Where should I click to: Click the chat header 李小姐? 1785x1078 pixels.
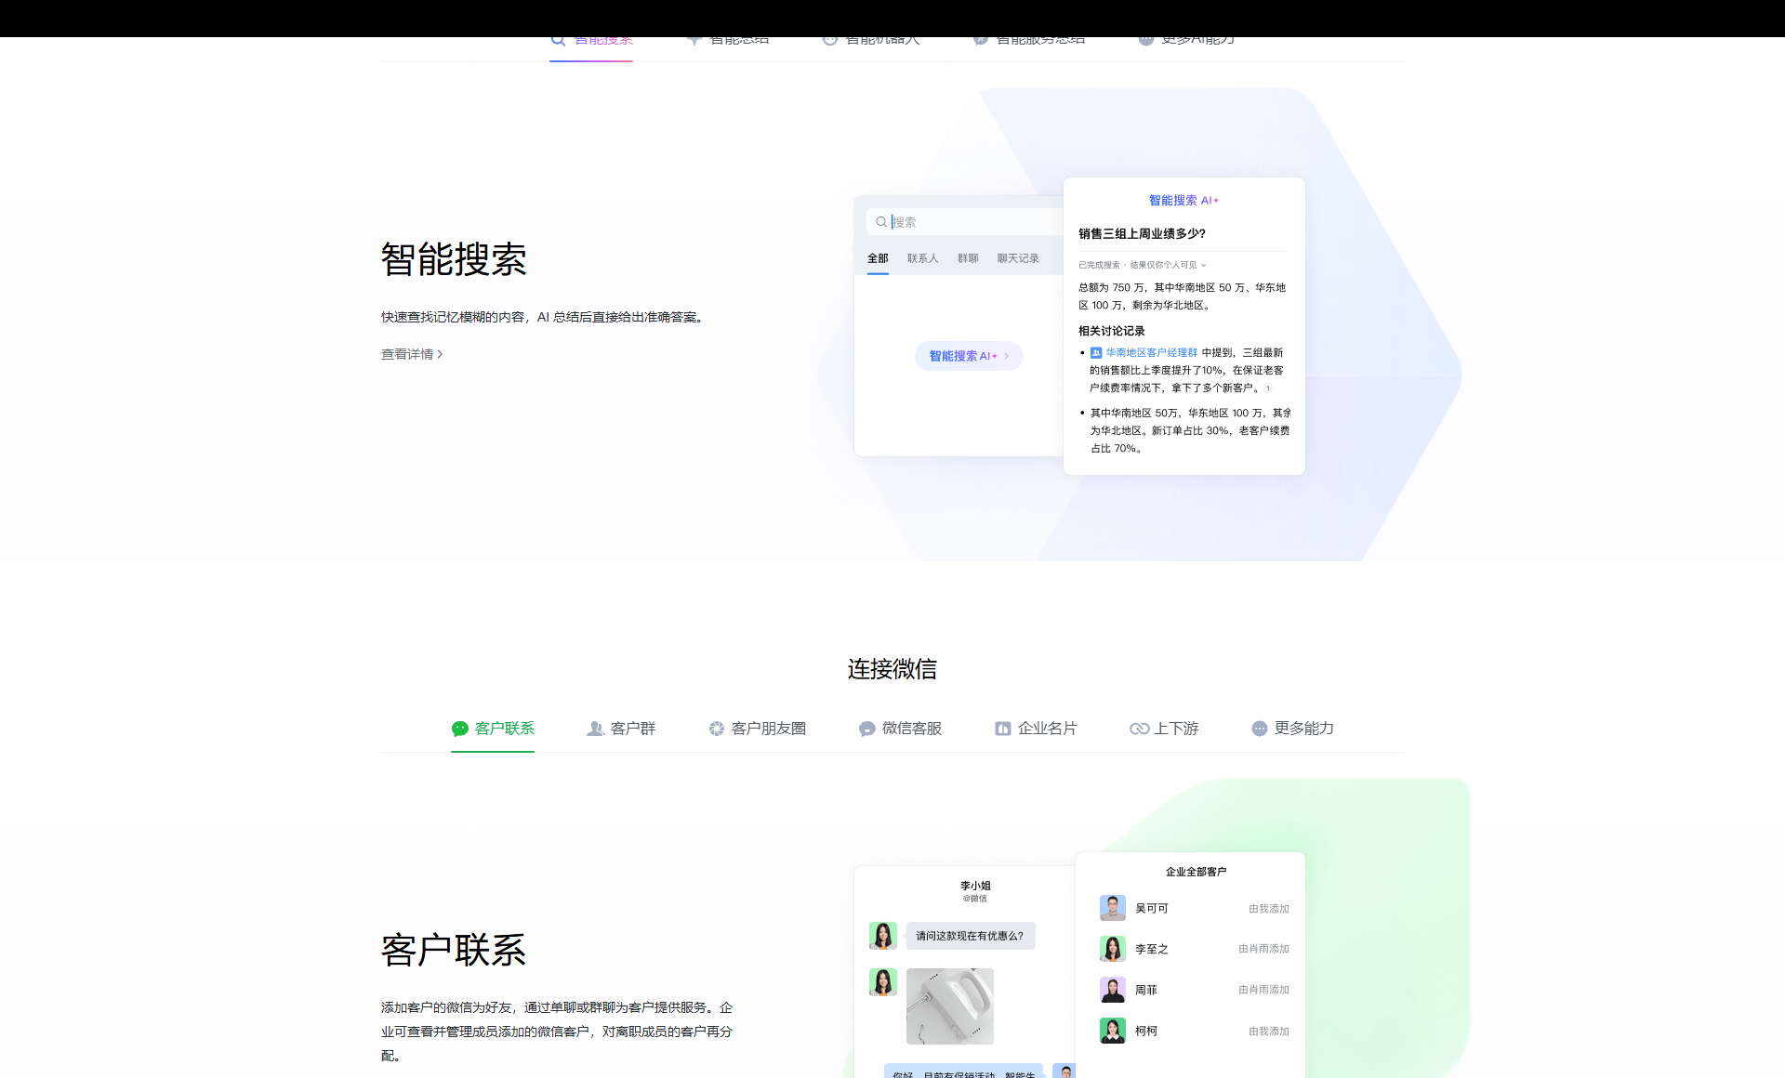coord(975,886)
